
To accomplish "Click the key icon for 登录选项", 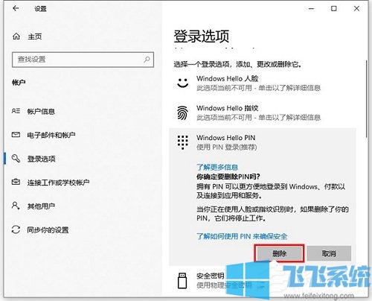I will coord(16,159).
